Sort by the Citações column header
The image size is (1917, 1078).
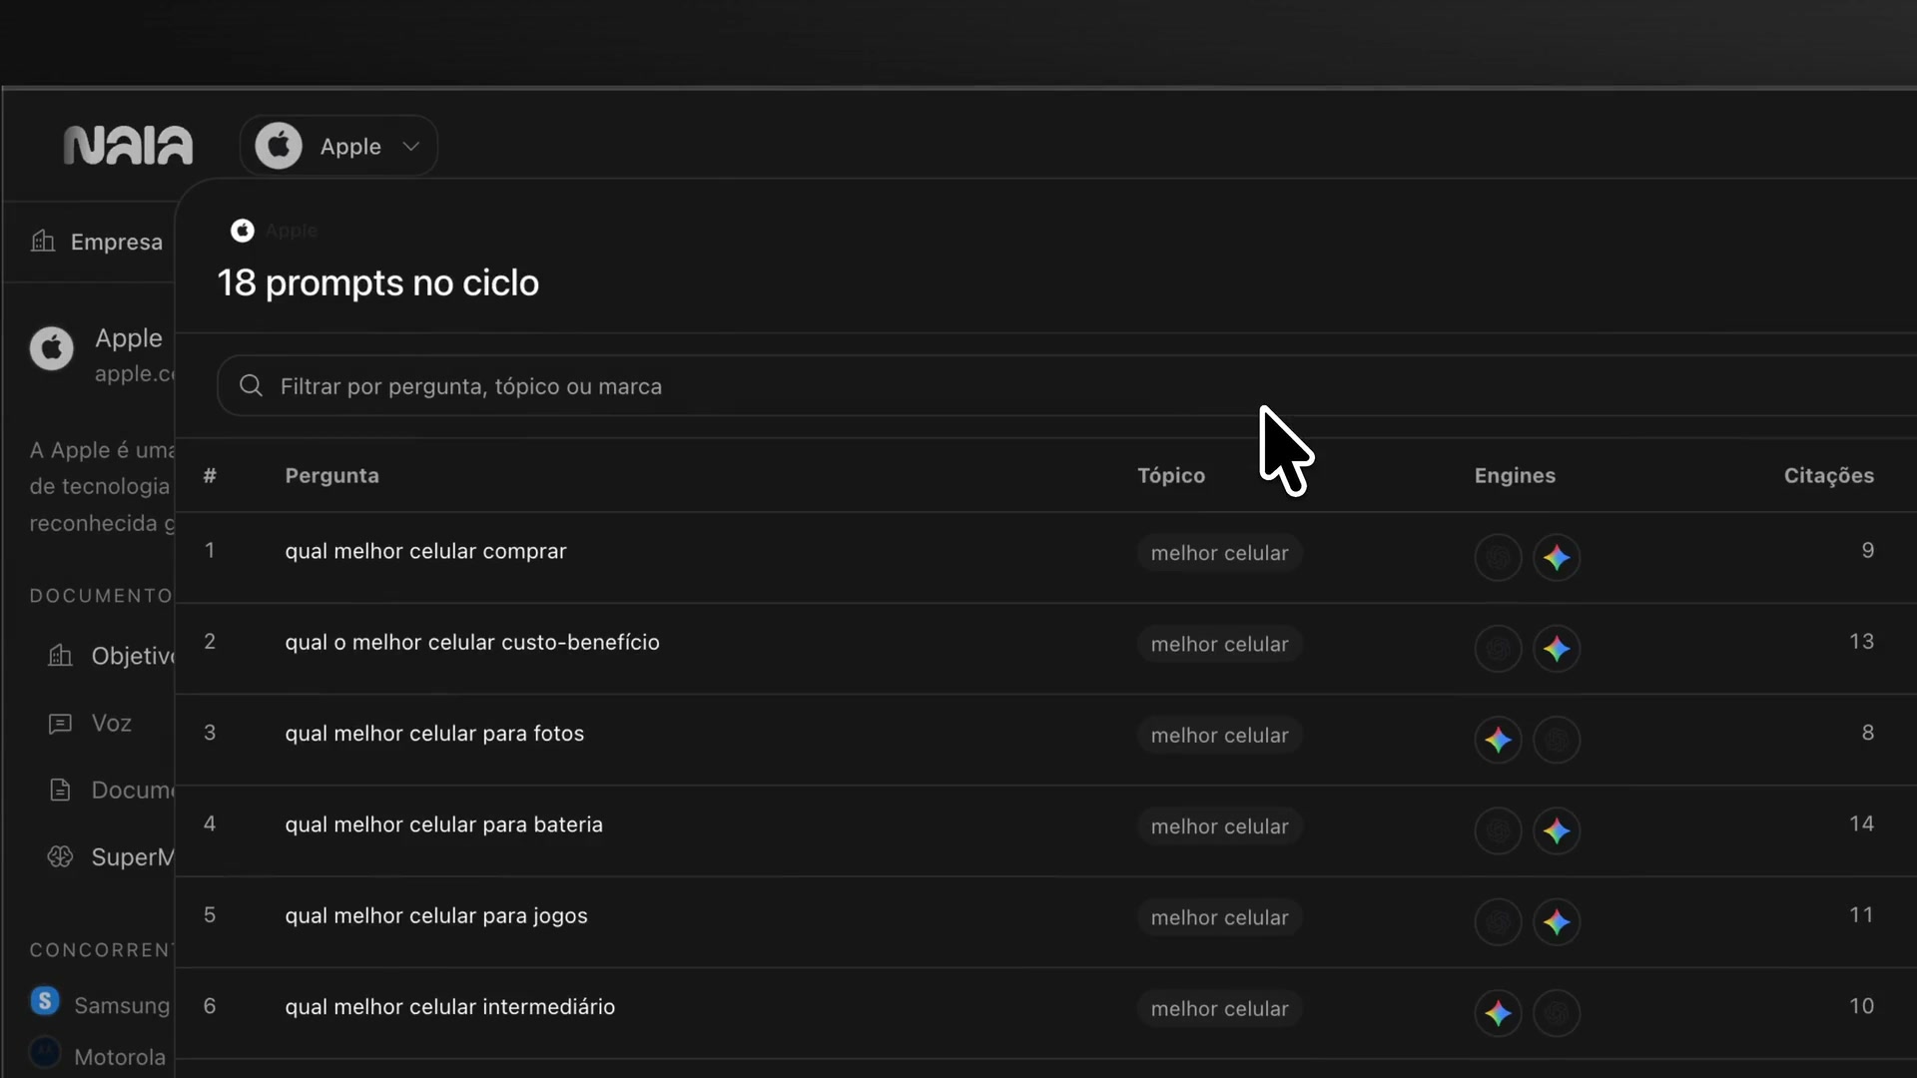point(1829,476)
